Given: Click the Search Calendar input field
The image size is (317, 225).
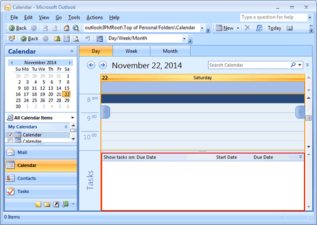Looking at the screenshot, I should tap(249, 65).
